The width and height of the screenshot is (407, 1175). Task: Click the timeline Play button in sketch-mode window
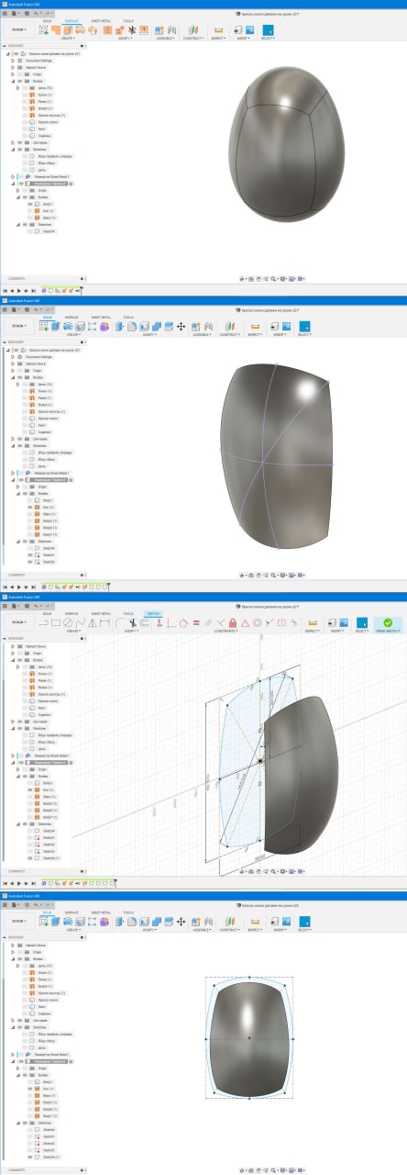pos(17,883)
